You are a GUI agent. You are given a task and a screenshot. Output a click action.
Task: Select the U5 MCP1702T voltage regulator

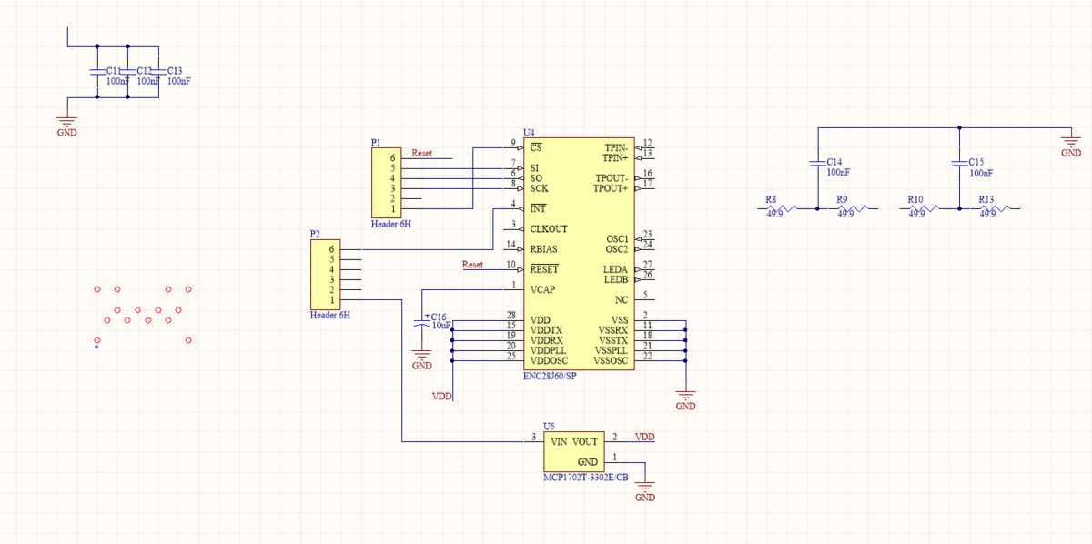pyautogui.click(x=573, y=451)
